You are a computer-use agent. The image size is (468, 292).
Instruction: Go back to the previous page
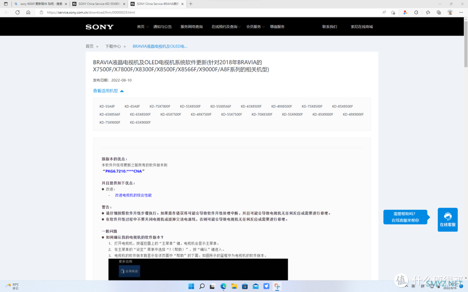[7, 13]
